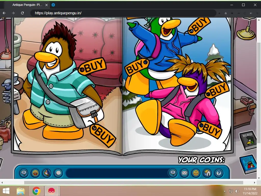Screen dimensions: 261x196
Task: Open File Explorer from taskbar
Action: pos(21,191)
